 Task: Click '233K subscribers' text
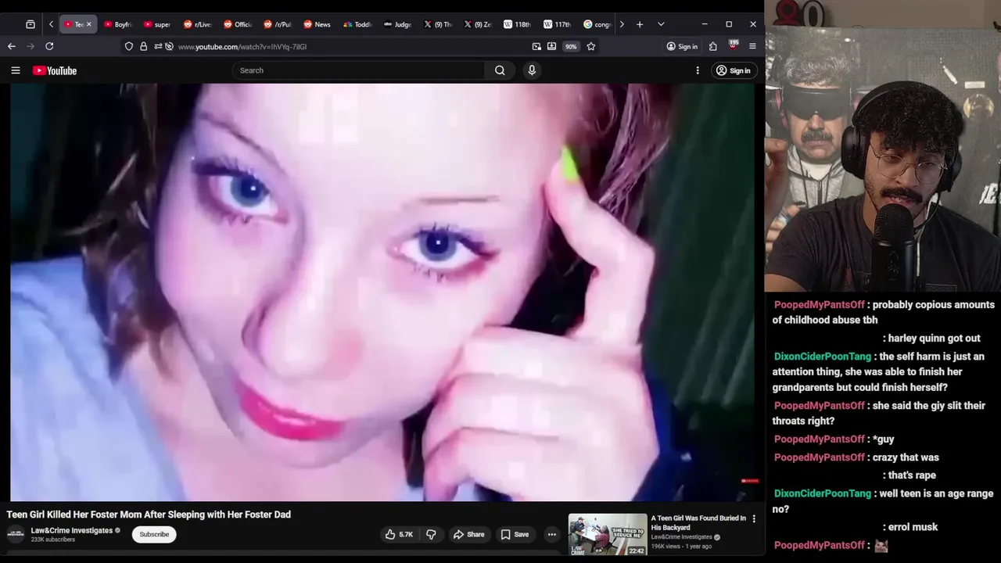click(x=53, y=540)
